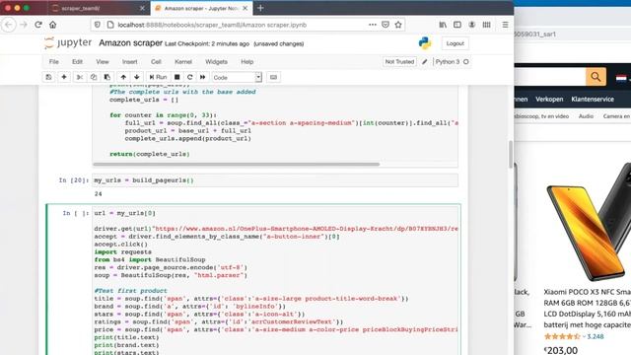This screenshot has height=355, width=631.
Task: Open the View menu
Action: (103, 61)
